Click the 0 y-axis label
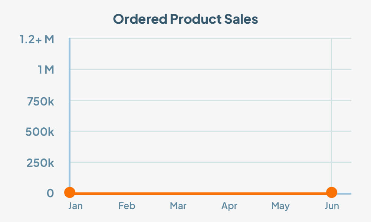 [x=50, y=193]
